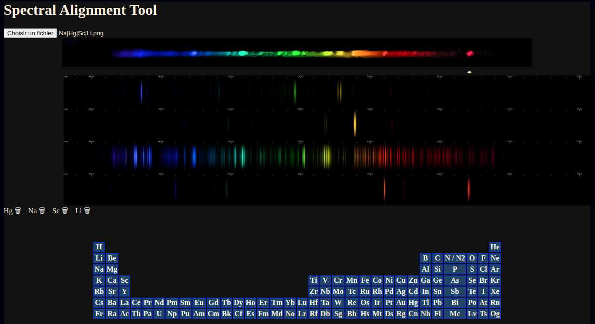Screen dimensions: 595x324
Task: Click the trash icon next to Sc
Action: 65,211
